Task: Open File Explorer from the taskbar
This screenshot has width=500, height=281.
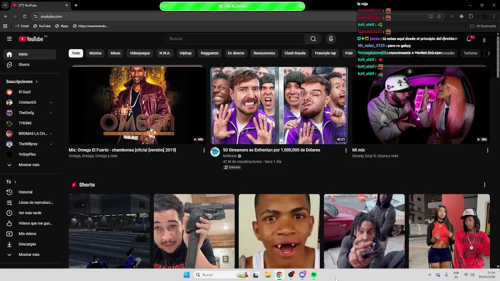Action: (268, 275)
